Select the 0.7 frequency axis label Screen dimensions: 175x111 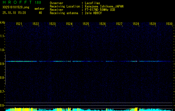(3, 91)
